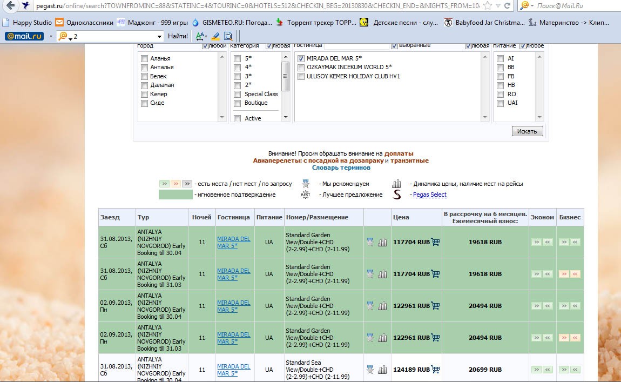This screenshot has height=382, width=621.
Task: Click the hotel list scroll-down arrow
Action: (485, 117)
